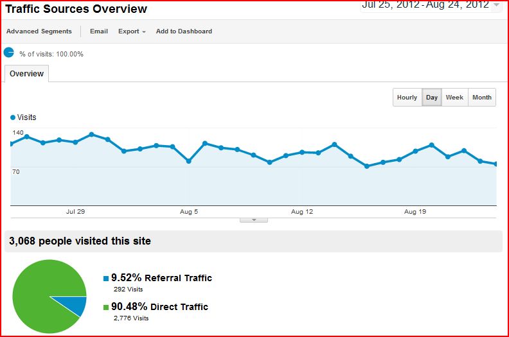Click the Jul 29 date label
509x337 pixels.
pyautogui.click(x=75, y=211)
